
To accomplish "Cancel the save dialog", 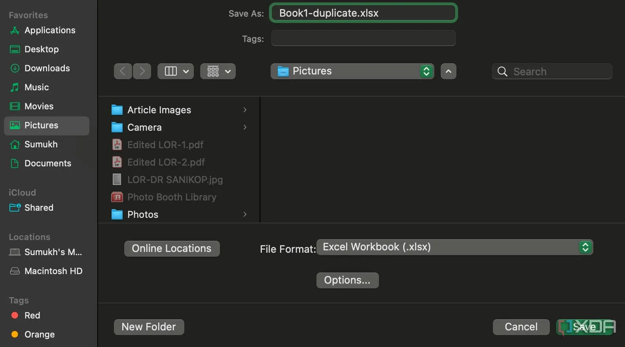I will pos(521,327).
